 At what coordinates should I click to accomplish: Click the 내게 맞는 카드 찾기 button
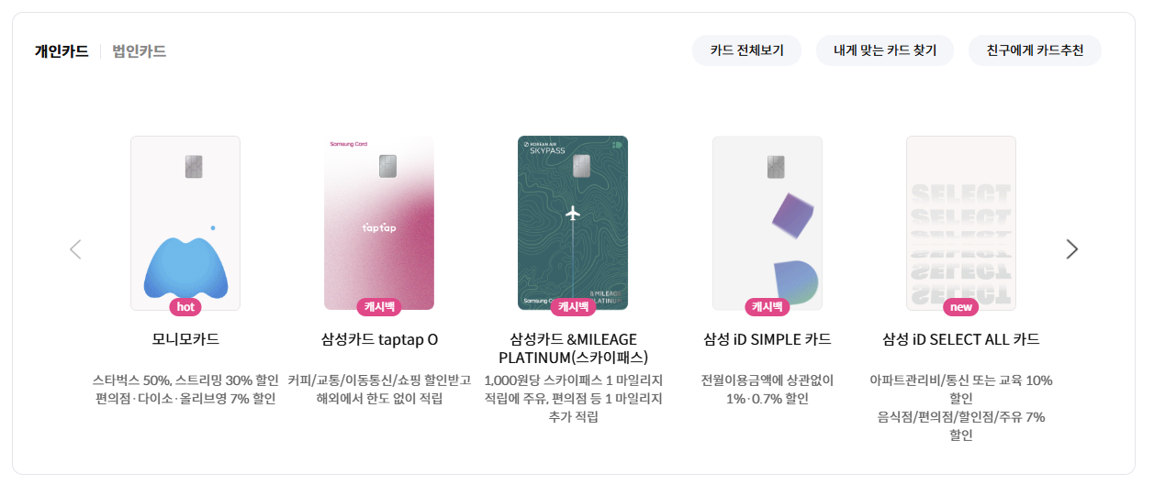click(885, 50)
